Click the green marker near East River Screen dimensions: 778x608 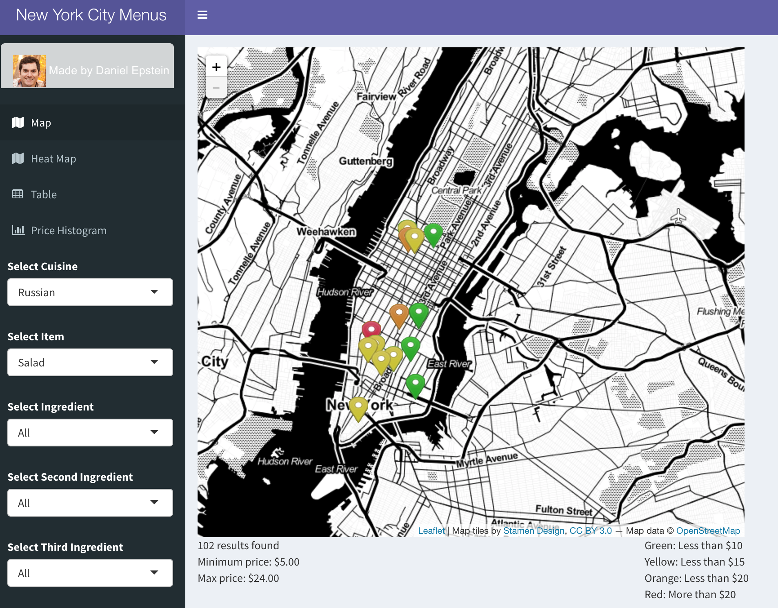coord(416,384)
